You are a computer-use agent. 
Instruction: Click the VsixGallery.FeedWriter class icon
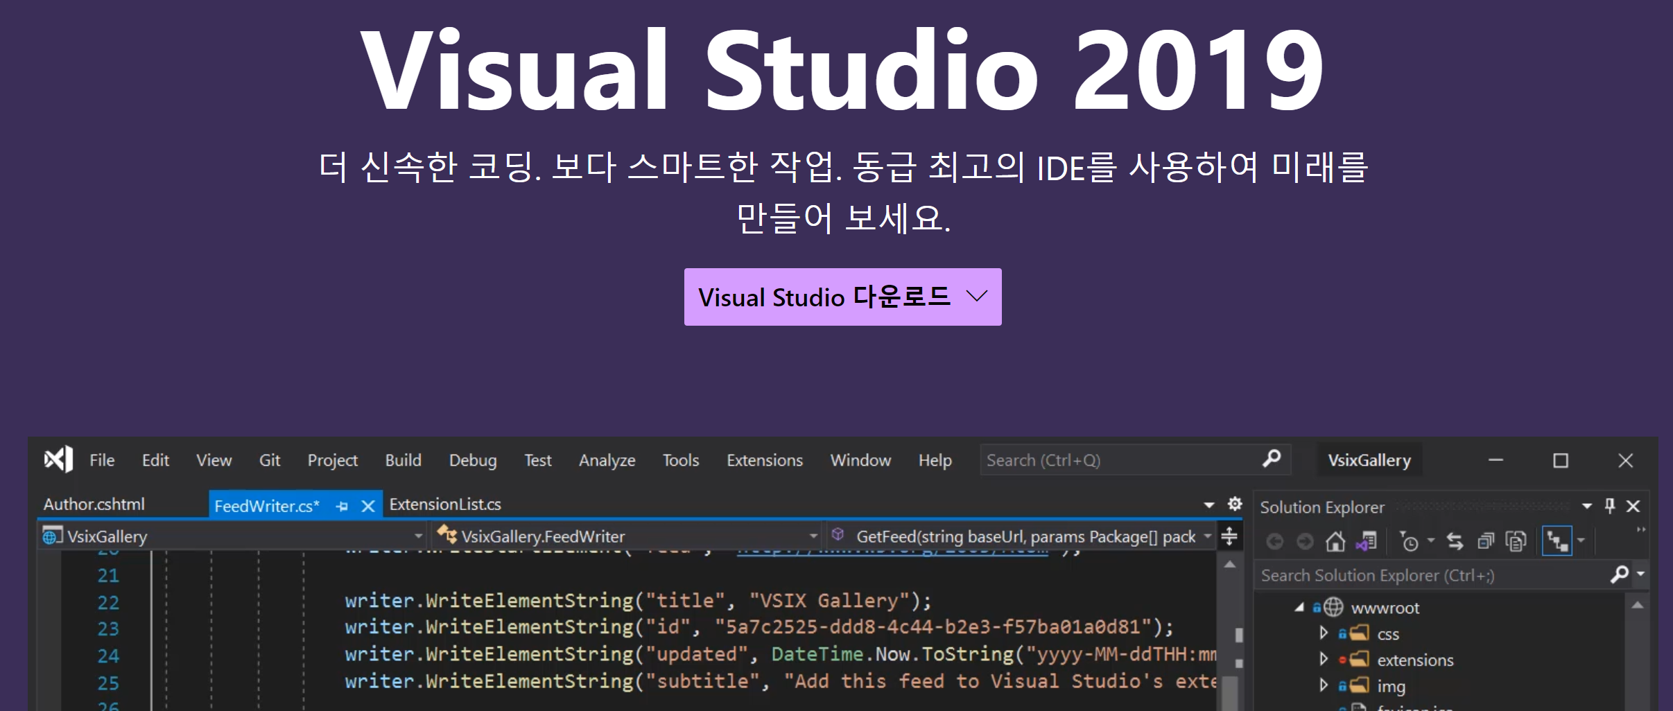[x=447, y=535]
